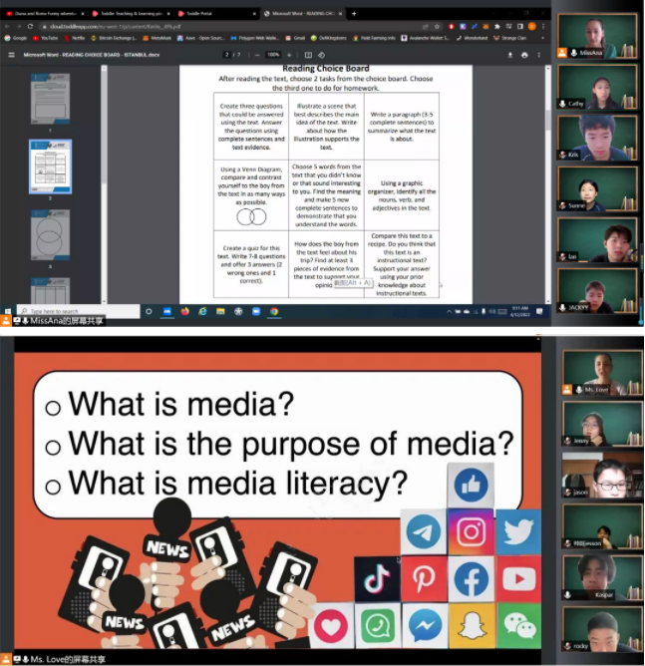The height and width of the screenshot is (666, 645).
Task: Click the PDF page number field
Action: [x=227, y=55]
